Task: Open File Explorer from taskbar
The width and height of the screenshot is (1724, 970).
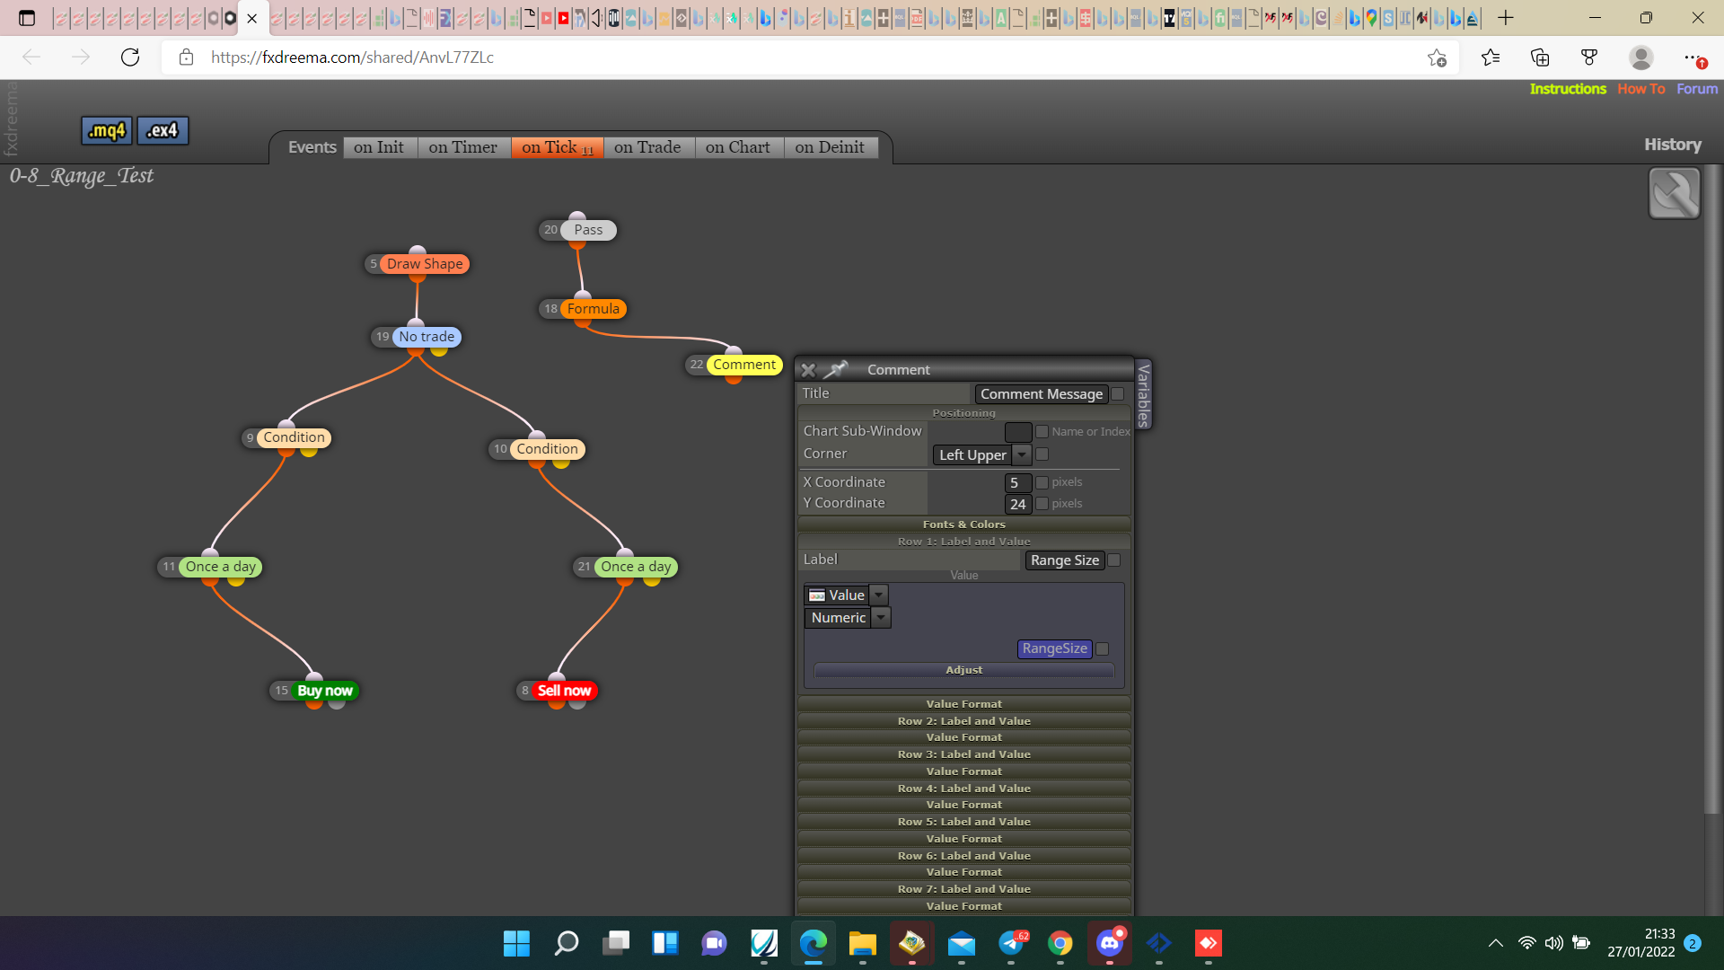Action: pos(862,943)
